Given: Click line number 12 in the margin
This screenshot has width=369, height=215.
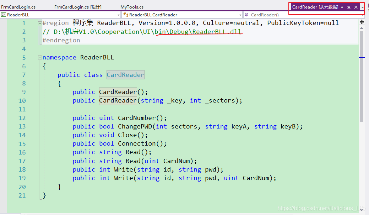Looking at the screenshot, I should 22,118.
